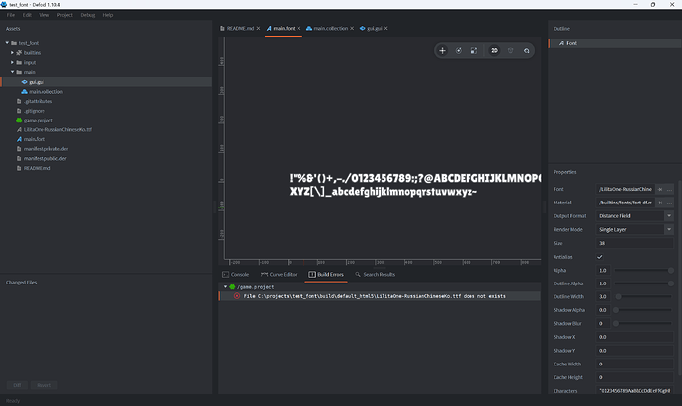Open the Font resource via its goto icon
Viewport: 682px width, 406px height.
tap(660, 189)
